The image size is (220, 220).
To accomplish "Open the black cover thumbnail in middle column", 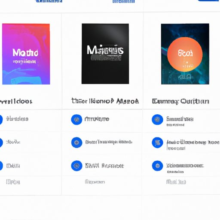I will (x=105, y=54).
